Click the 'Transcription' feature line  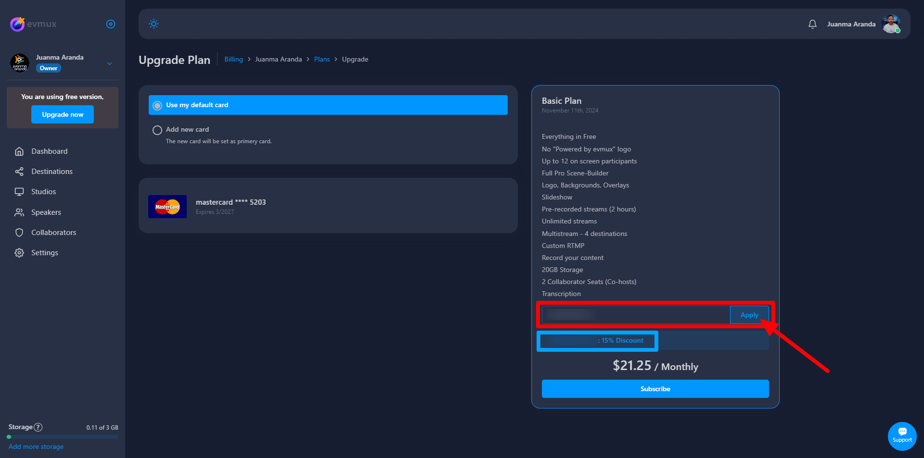(561, 294)
